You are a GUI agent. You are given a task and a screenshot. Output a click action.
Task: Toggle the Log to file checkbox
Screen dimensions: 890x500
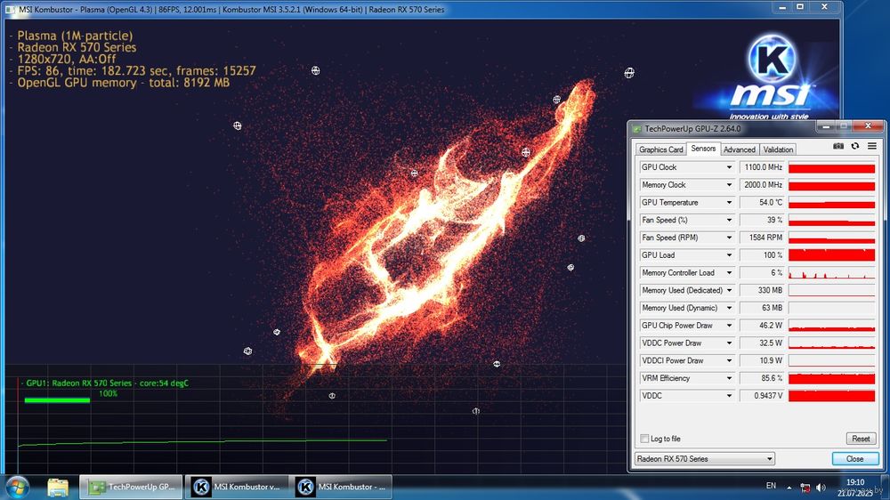644,439
